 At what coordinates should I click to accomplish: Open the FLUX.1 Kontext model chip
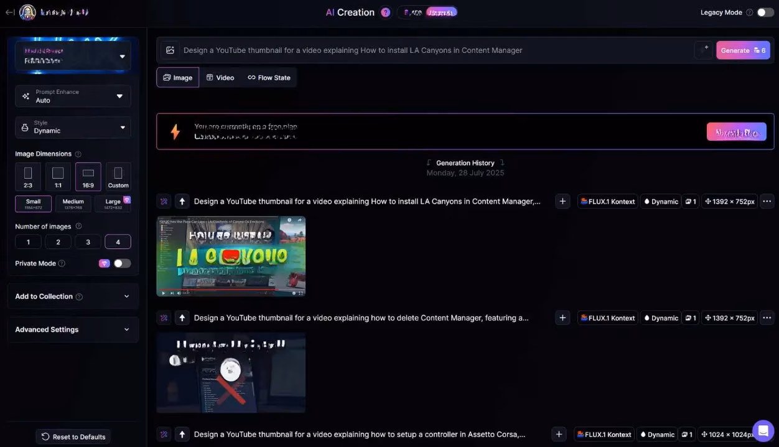[x=607, y=201]
